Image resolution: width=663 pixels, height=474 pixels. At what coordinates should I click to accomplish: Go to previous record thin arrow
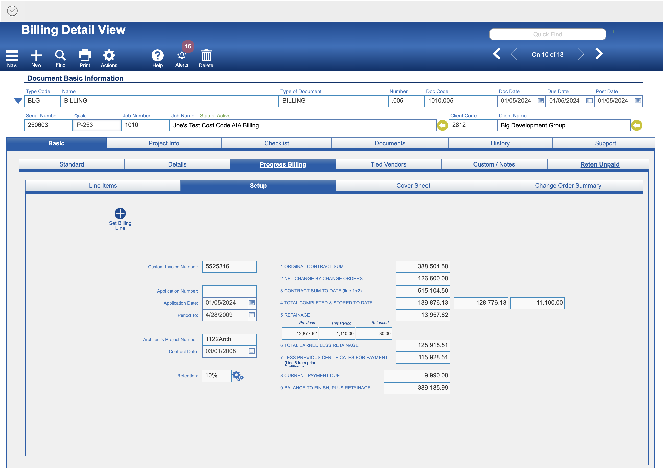point(514,54)
